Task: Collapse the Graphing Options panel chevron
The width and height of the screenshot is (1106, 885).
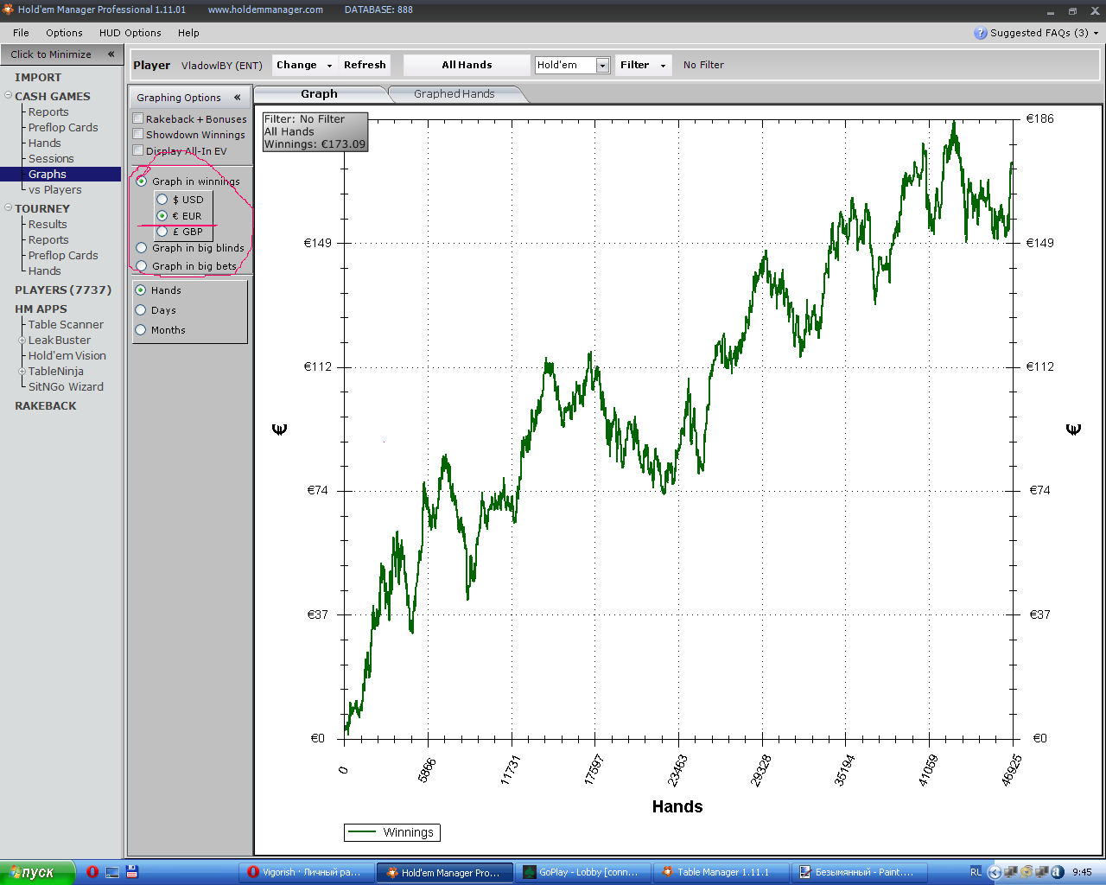Action: (237, 98)
